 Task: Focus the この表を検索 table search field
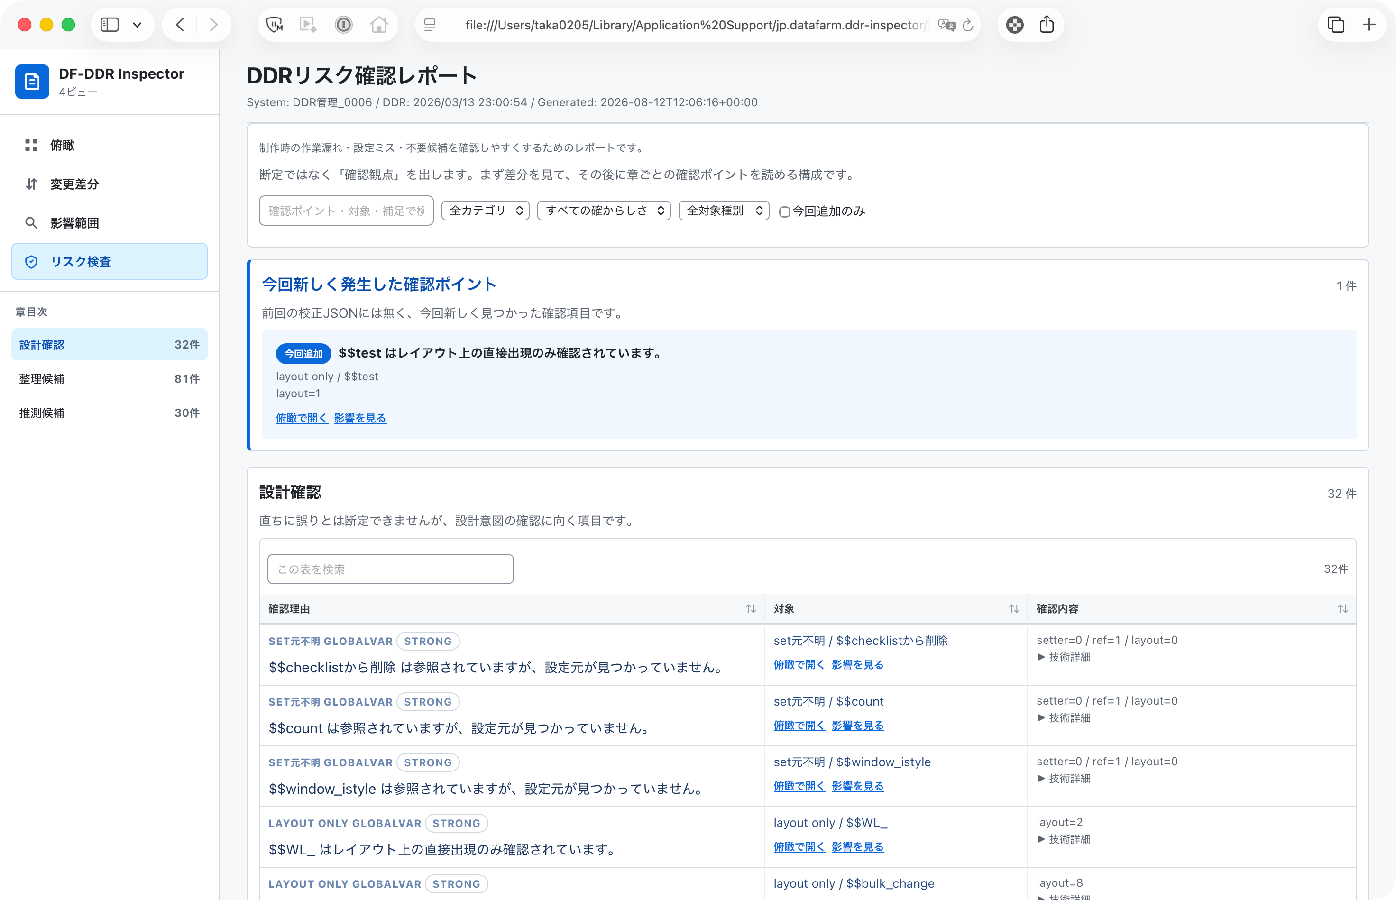click(390, 569)
